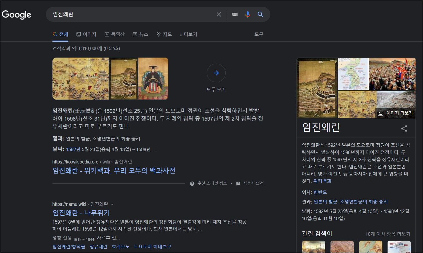This screenshot has width=423, height=253.
Task: Open the 도구 search tools
Action: (x=259, y=34)
